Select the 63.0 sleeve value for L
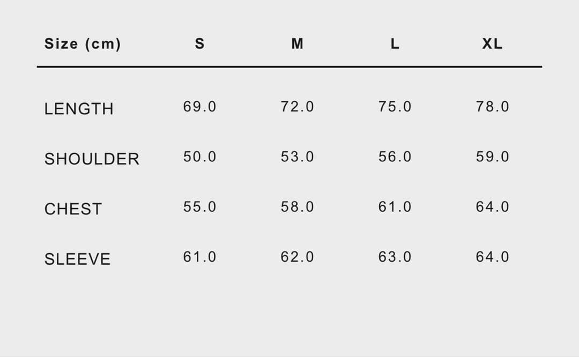The width and height of the screenshot is (579, 357). [395, 257]
